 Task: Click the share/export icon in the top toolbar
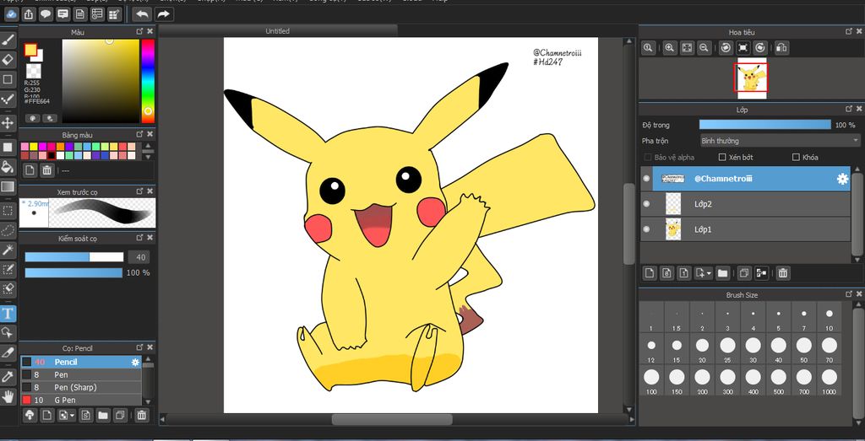click(x=29, y=14)
